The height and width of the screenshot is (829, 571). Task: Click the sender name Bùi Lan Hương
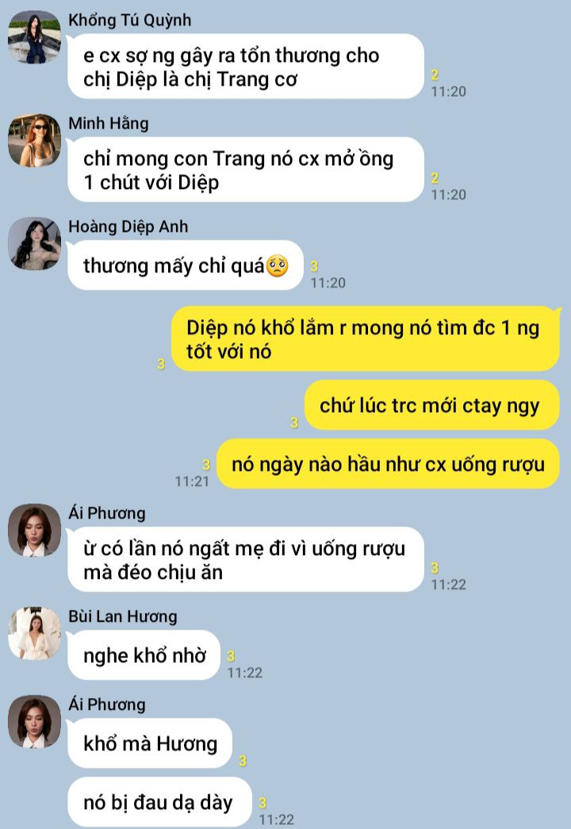pos(123,616)
